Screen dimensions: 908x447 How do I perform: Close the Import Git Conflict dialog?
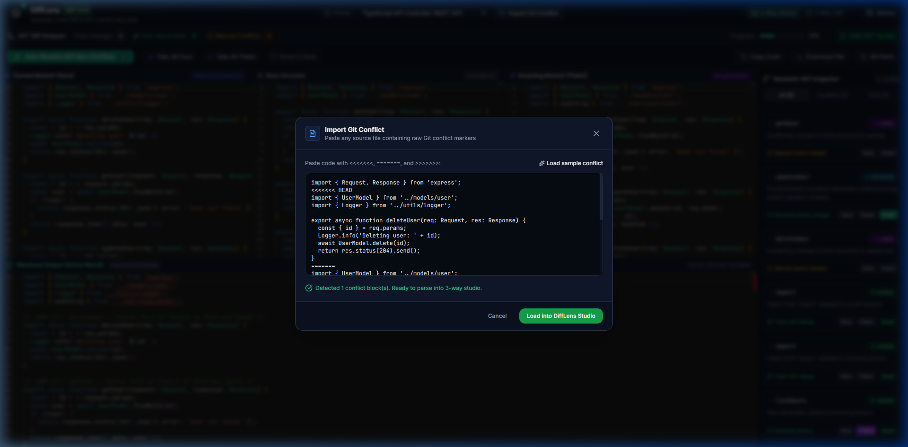(x=596, y=133)
